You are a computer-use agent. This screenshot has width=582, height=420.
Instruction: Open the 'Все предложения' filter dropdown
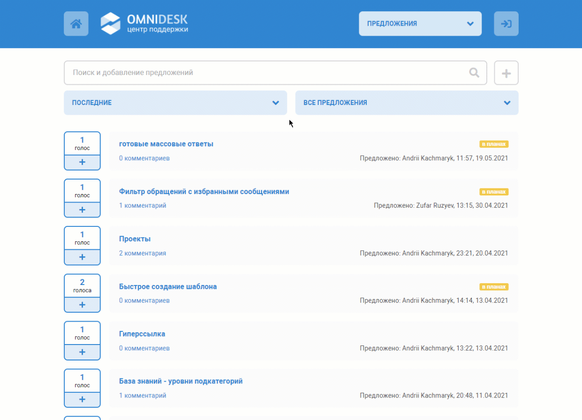tap(407, 103)
